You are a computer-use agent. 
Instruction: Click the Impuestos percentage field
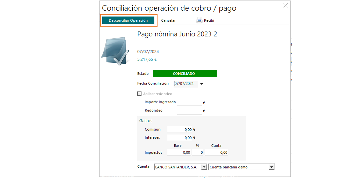(x=198, y=153)
